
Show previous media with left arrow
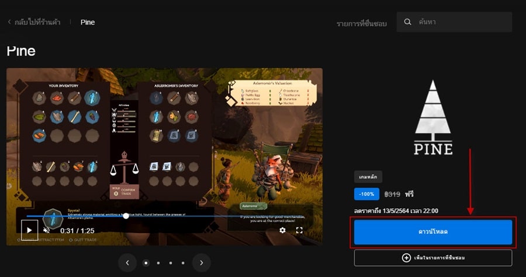tap(127, 263)
